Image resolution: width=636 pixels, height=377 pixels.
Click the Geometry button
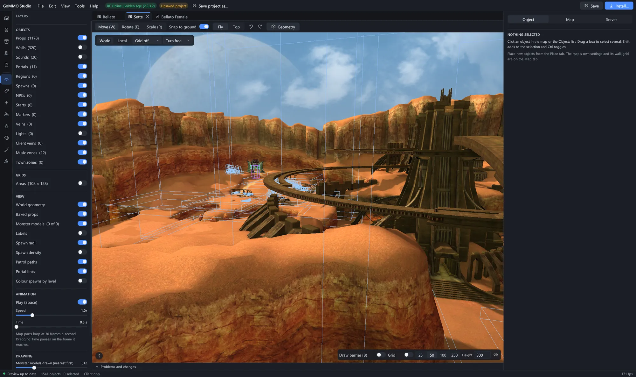[x=283, y=27]
